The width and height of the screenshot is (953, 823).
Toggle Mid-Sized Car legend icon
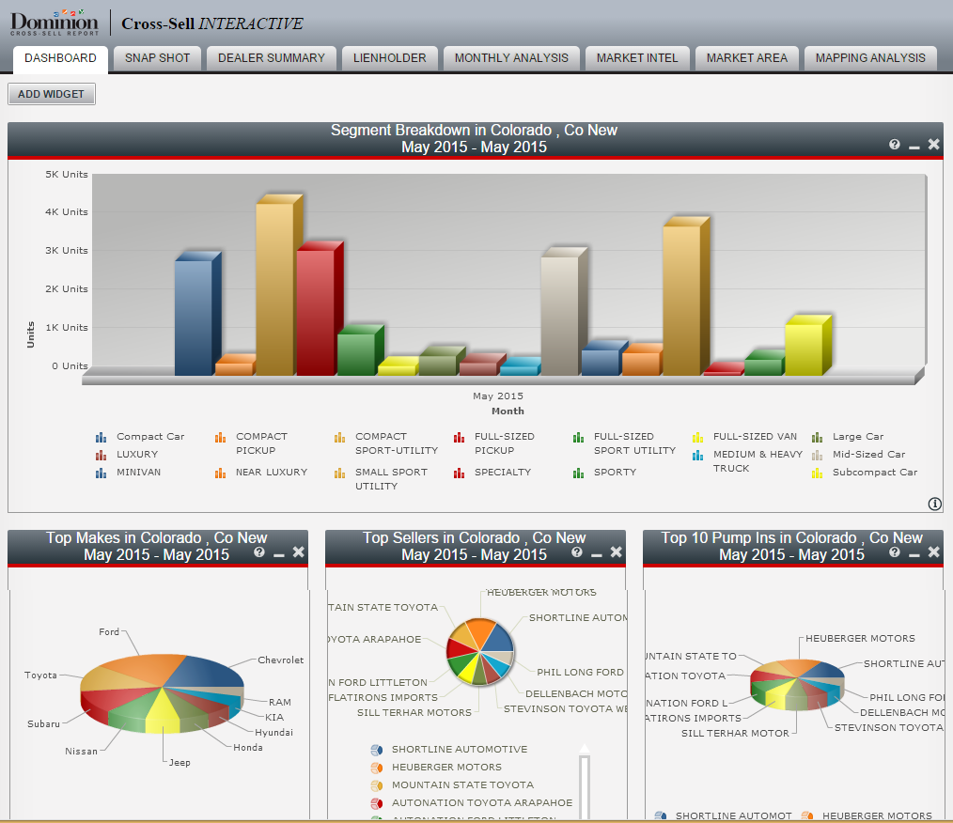click(817, 455)
